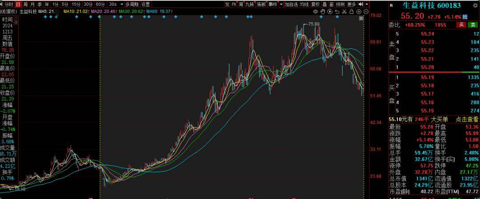The height and width of the screenshot is (199, 480).
Task: Click the play replay icon
Action: [330, 12]
